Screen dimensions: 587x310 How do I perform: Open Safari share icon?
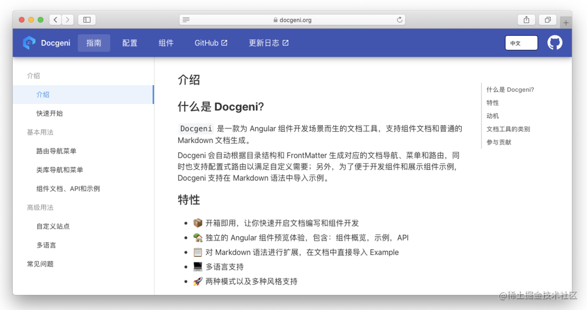tap(526, 20)
